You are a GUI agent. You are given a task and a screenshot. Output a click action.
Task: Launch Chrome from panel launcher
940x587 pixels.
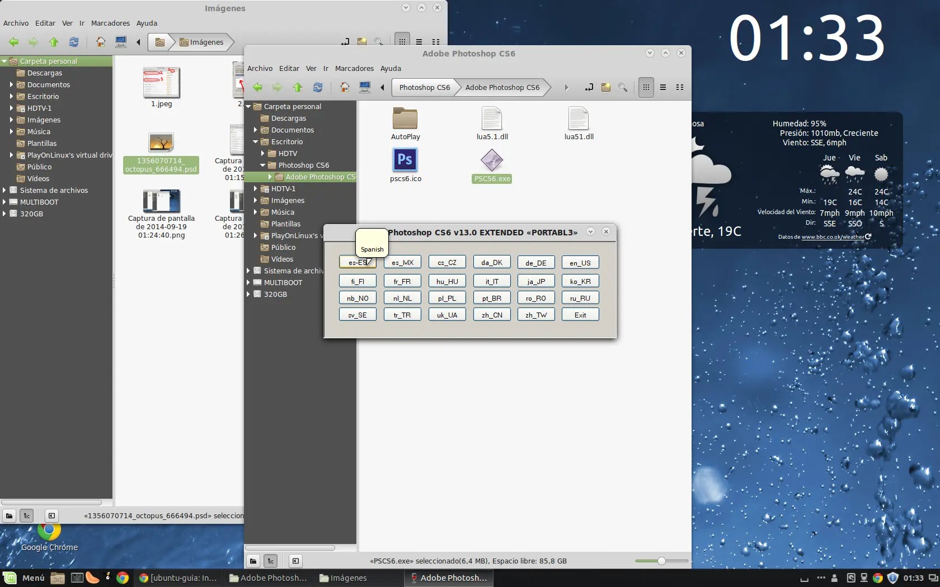click(123, 578)
